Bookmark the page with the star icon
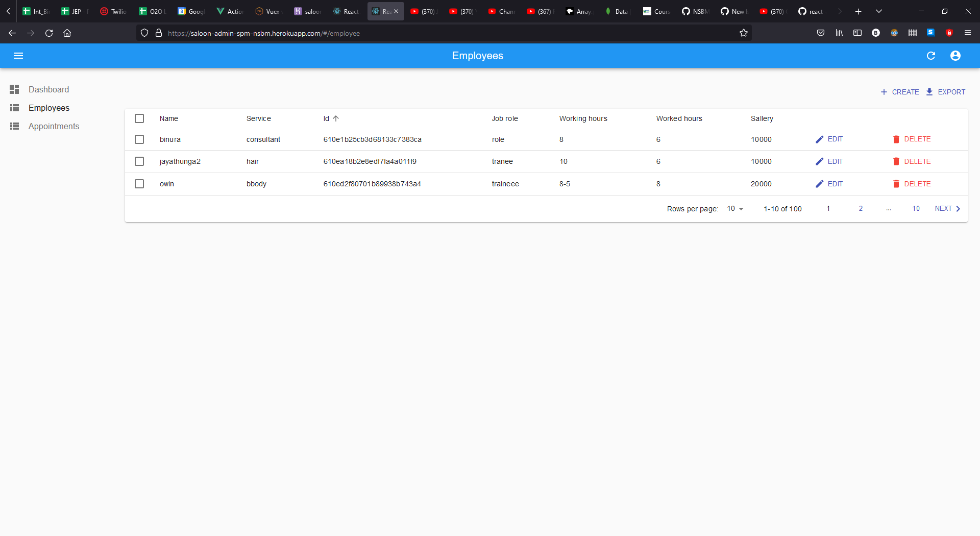The height and width of the screenshot is (536, 980). [x=744, y=33]
